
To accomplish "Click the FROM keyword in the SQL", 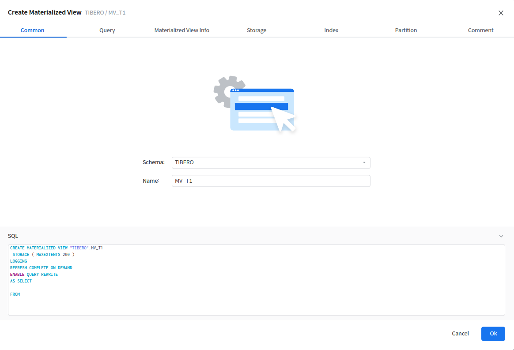I will pos(15,294).
